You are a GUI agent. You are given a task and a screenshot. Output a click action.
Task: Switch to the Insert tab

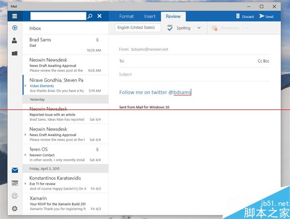150,16
